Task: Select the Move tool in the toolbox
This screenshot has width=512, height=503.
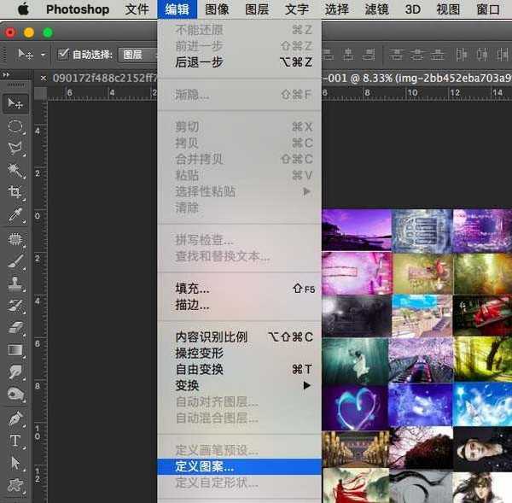Action: click(15, 104)
